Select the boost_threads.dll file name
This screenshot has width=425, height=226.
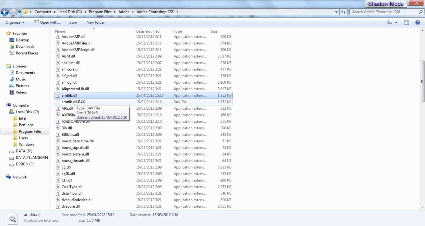pyautogui.click(x=75, y=161)
